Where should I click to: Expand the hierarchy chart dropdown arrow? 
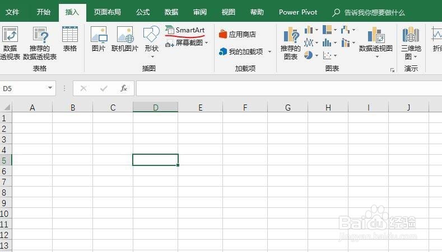(335, 30)
